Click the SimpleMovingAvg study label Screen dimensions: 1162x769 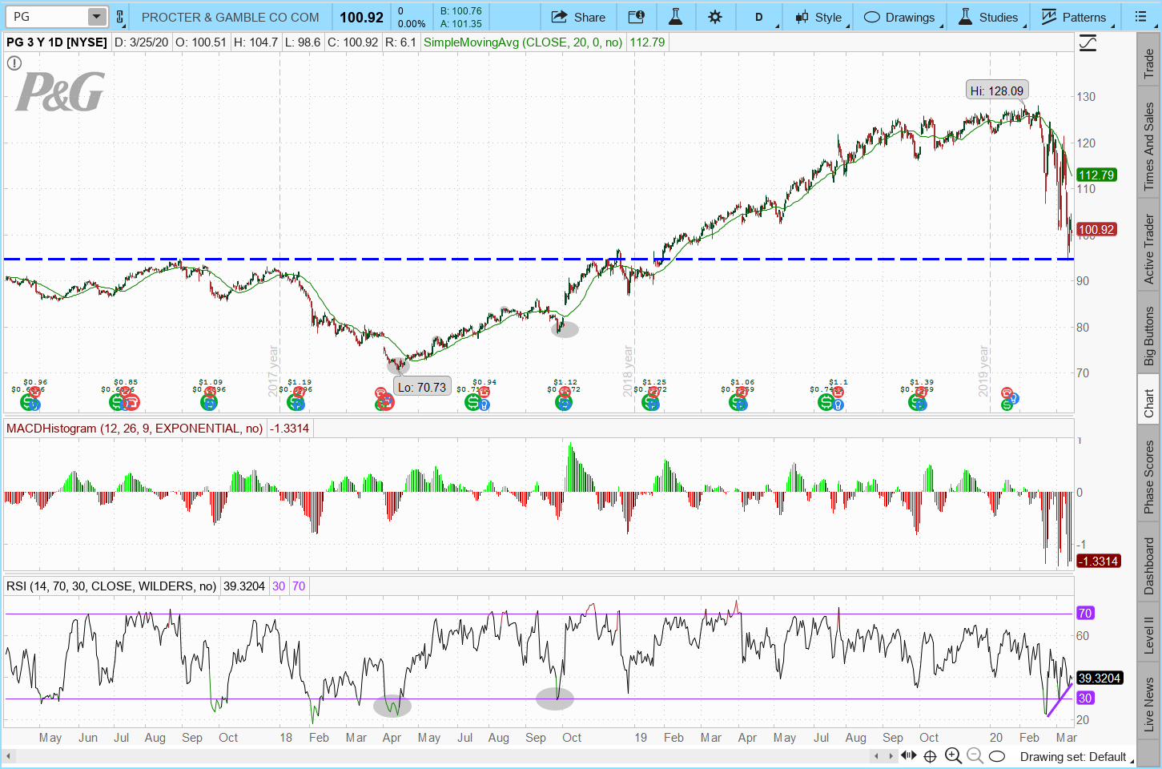[x=523, y=42]
